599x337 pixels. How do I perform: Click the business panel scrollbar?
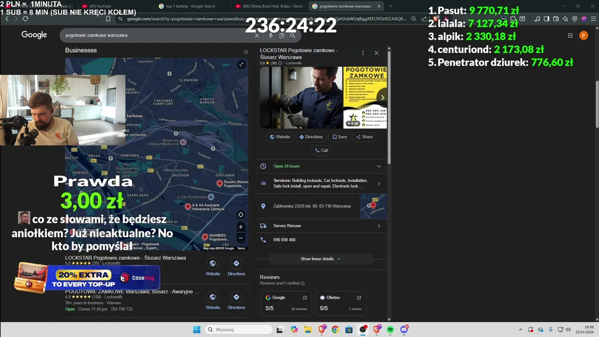coord(389,108)
